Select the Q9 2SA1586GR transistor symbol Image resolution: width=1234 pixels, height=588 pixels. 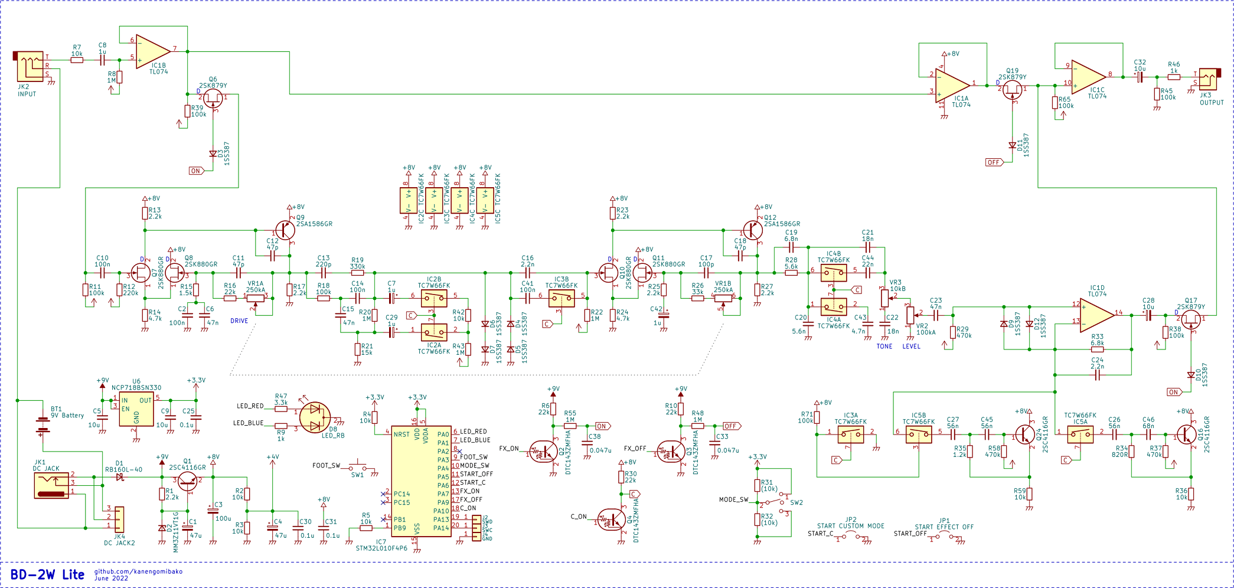[285, 230]
